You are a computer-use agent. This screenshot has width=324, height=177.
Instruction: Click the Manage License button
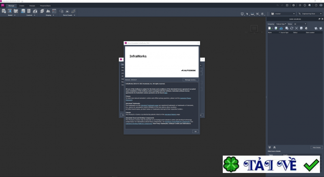(x=190, y=80)
